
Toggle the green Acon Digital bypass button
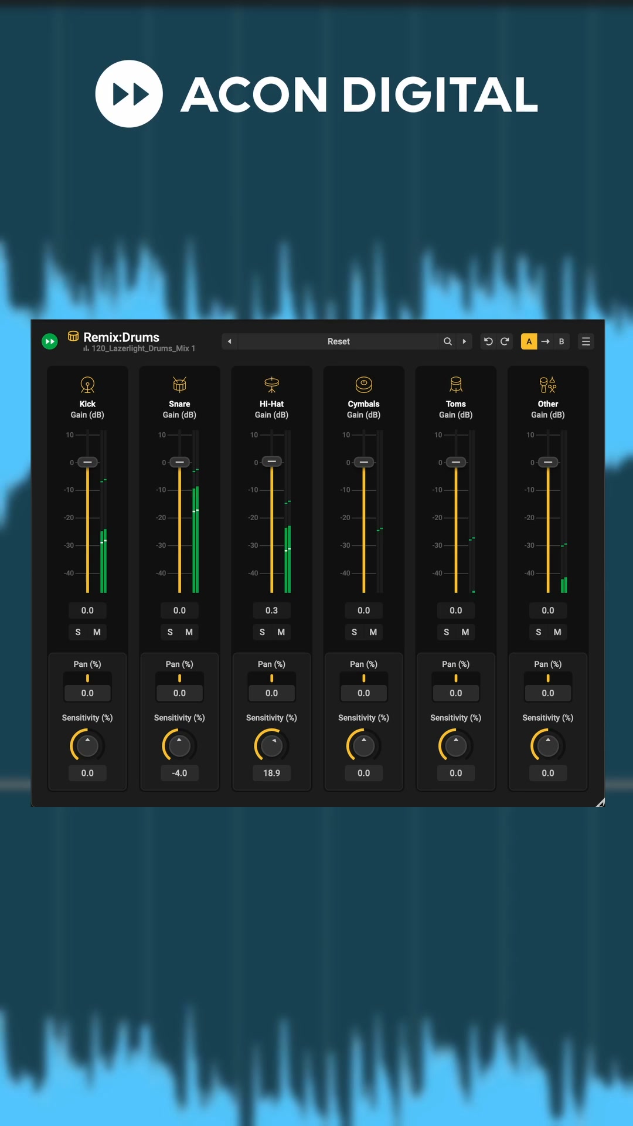(x=50, y=341)
